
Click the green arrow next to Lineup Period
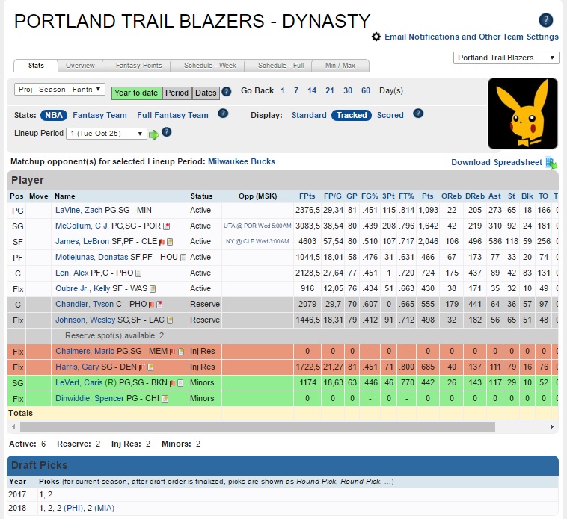153,135
